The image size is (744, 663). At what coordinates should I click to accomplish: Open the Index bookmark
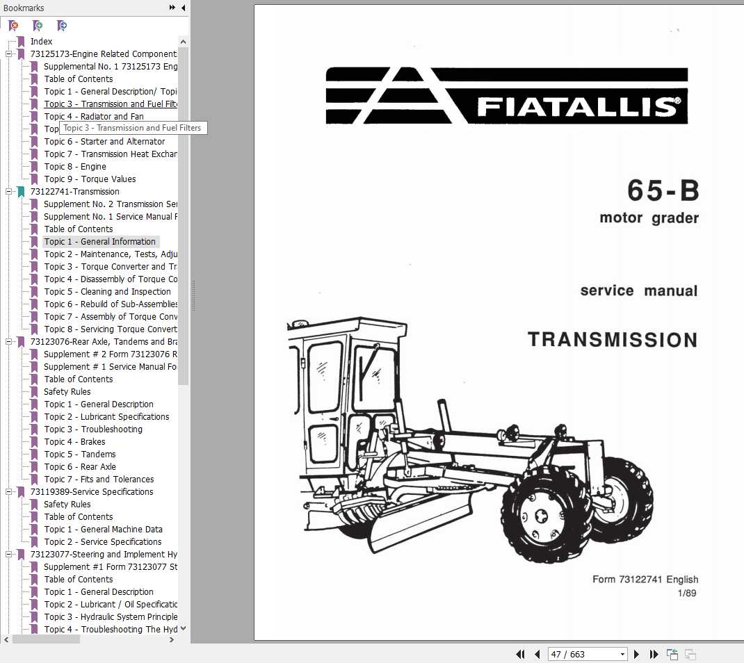[x=41, y=41]
